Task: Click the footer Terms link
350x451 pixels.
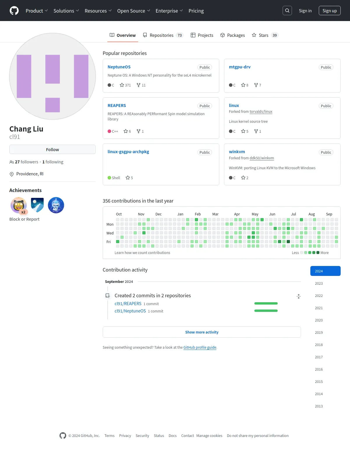Action: click(x=109, y=436)
